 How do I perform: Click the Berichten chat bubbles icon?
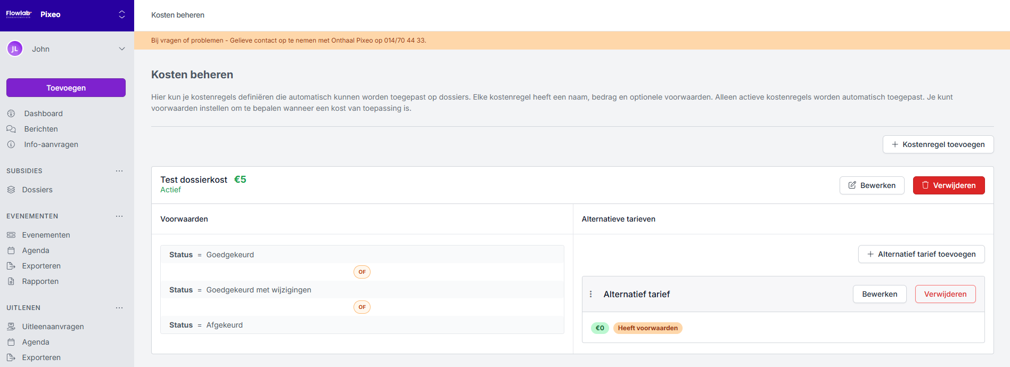(x=11, y=129)
